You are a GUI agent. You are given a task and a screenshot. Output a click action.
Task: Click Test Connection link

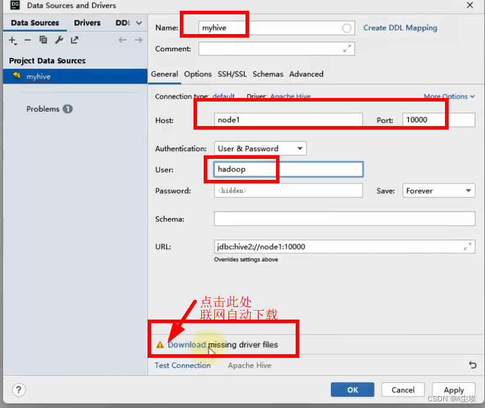183,366
